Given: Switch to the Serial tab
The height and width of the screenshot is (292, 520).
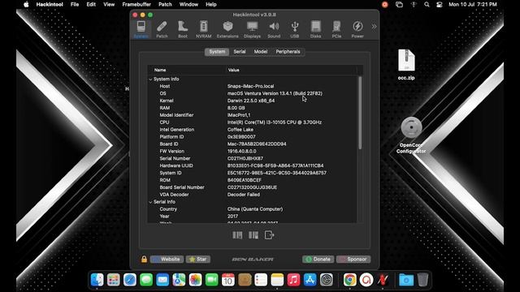Looking at the screenshot, I should pyautogui.click(x=240, y=52).
